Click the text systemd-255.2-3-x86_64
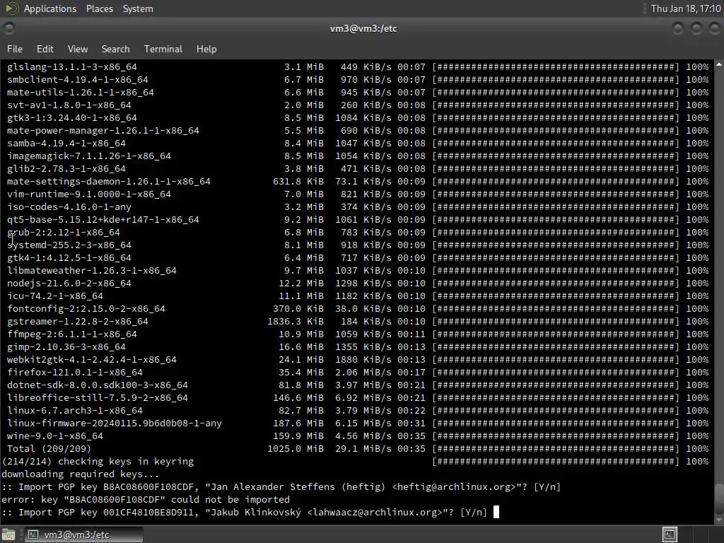 point(69,245)
